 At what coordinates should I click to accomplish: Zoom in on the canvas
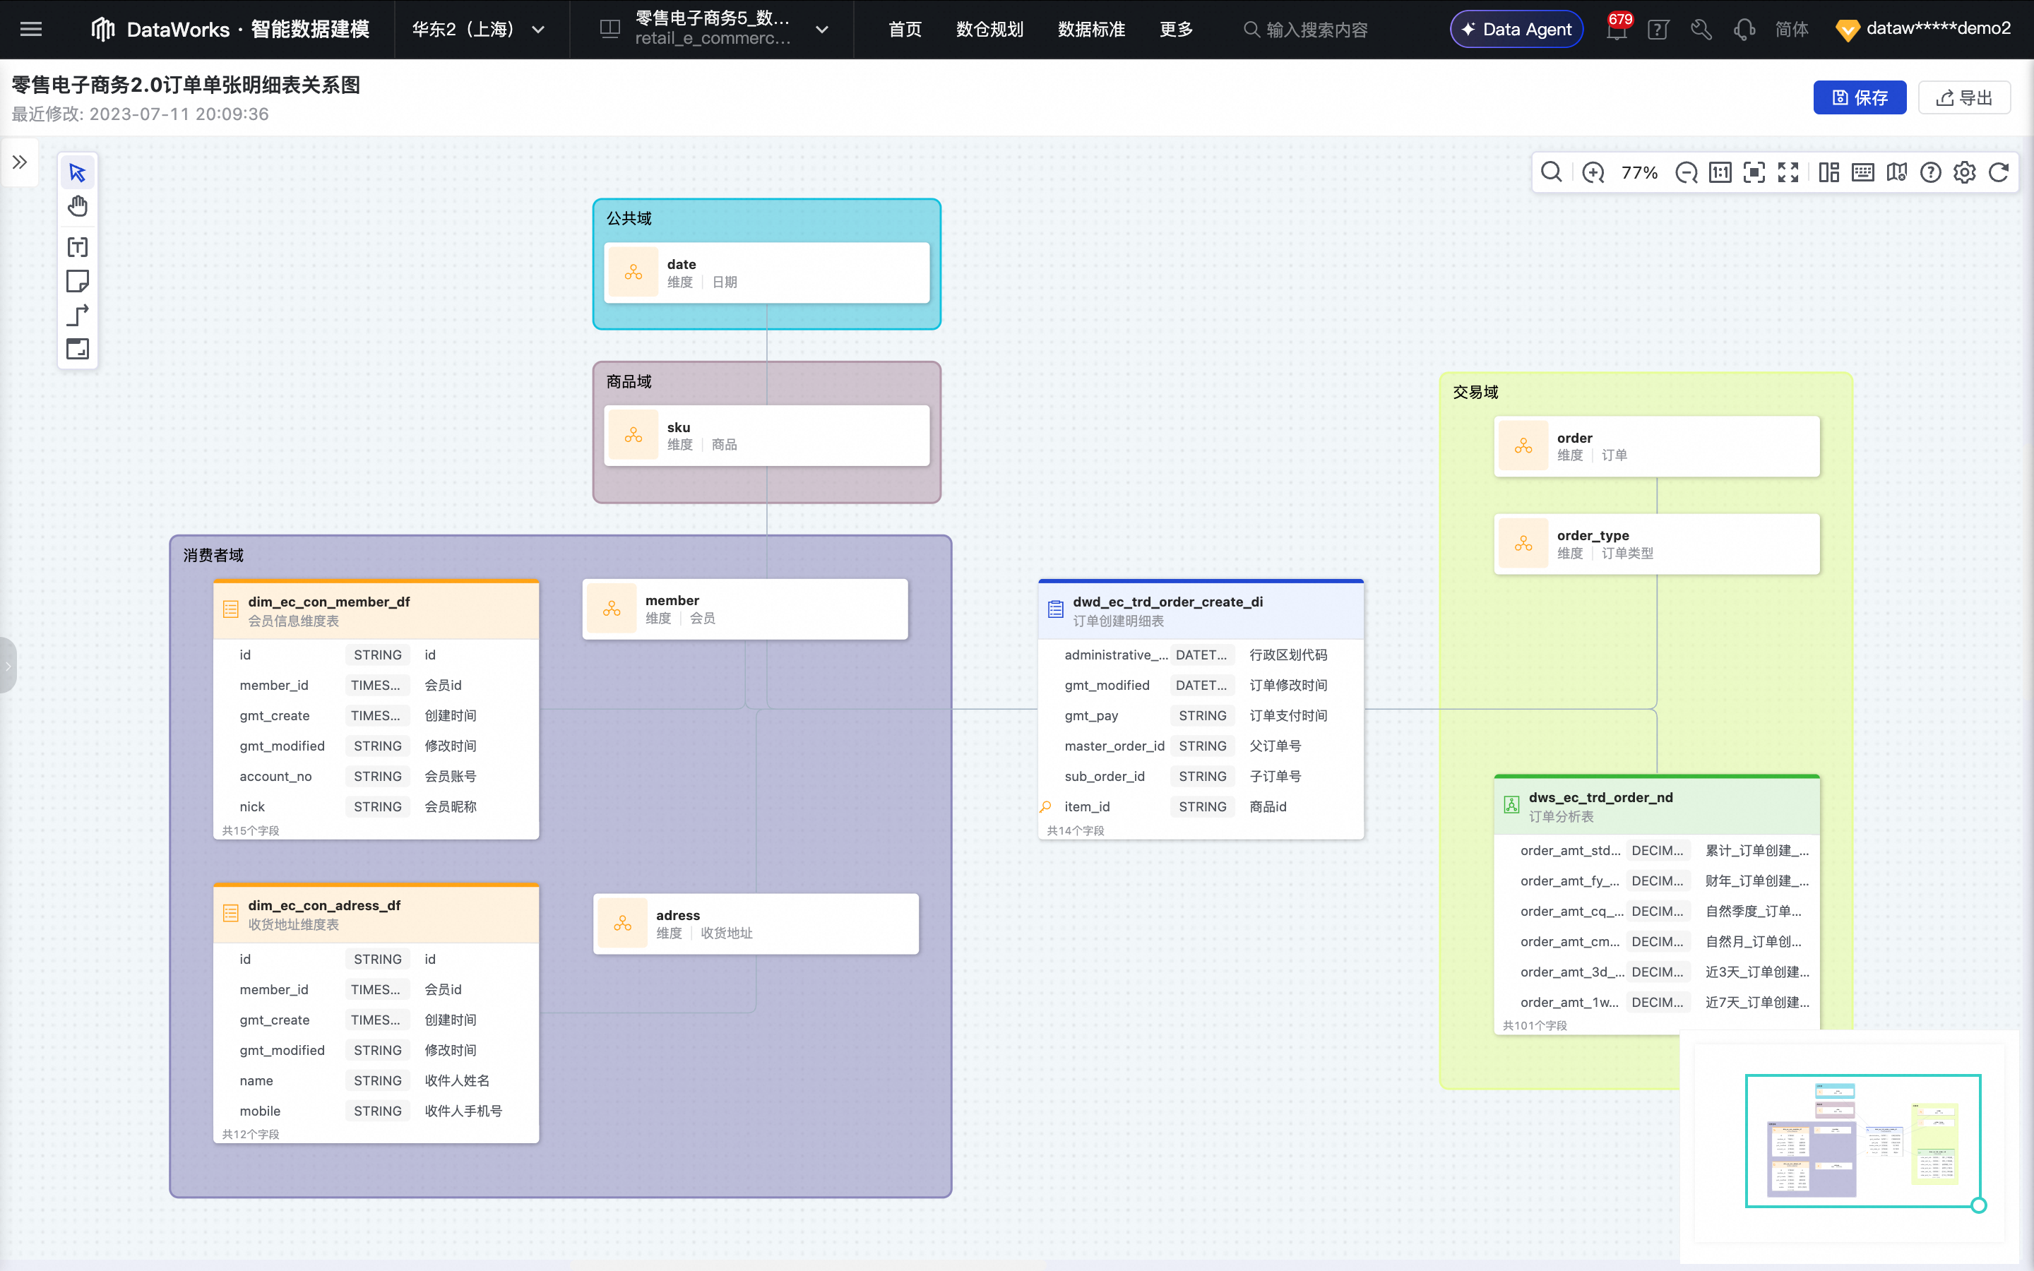pos(1593,172)
